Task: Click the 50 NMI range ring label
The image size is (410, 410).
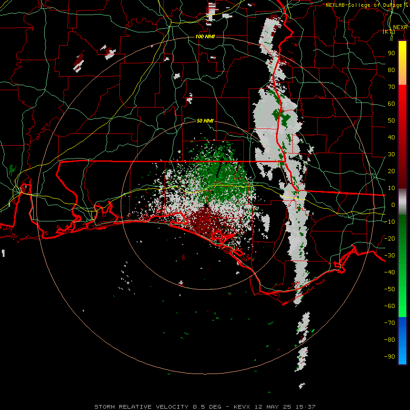Action: pos(205,121)
